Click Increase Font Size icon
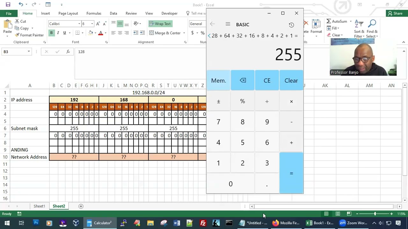 [98, 24]
